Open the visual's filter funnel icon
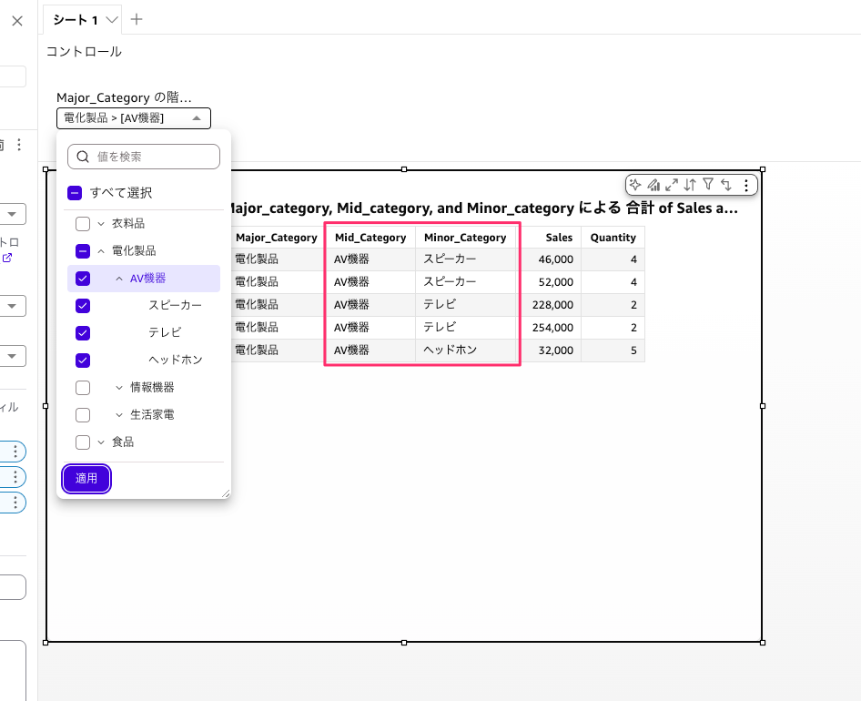861x701 pixels. [x=708, y=184]
